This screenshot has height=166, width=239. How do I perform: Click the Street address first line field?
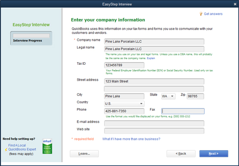pos(154,81)
